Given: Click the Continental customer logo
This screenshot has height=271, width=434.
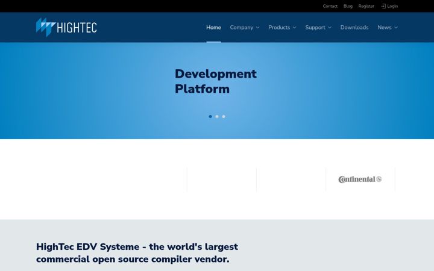Looking at the screenshot, I should pos(360,179).
